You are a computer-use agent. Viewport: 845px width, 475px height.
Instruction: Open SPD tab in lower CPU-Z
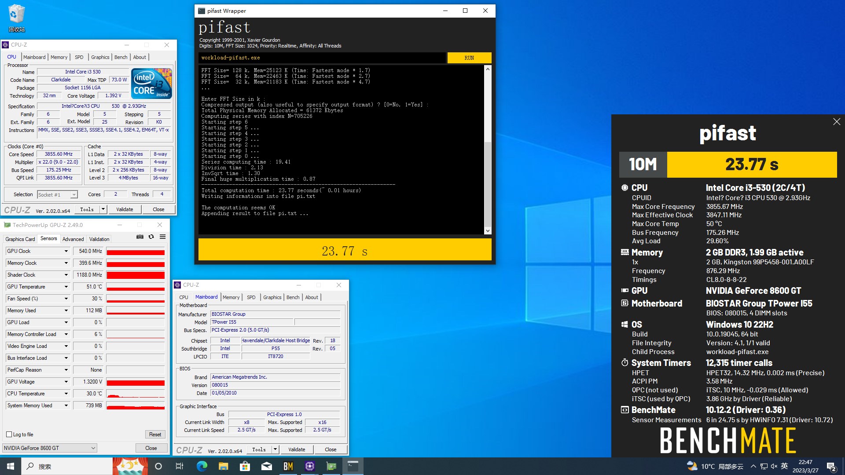251,297
